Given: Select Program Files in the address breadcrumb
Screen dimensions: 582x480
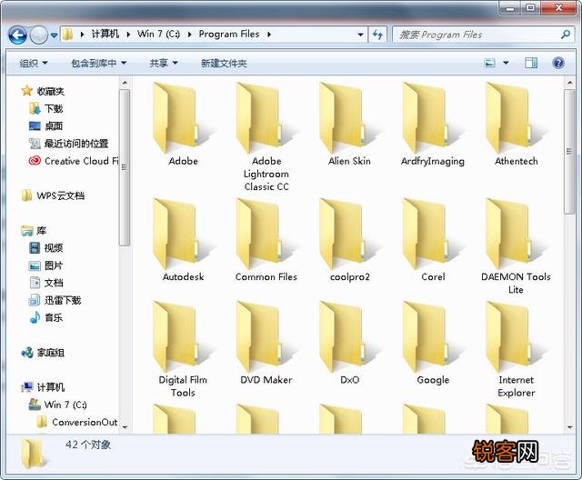Looking at the screenshot, I should [x=229, y=35].
